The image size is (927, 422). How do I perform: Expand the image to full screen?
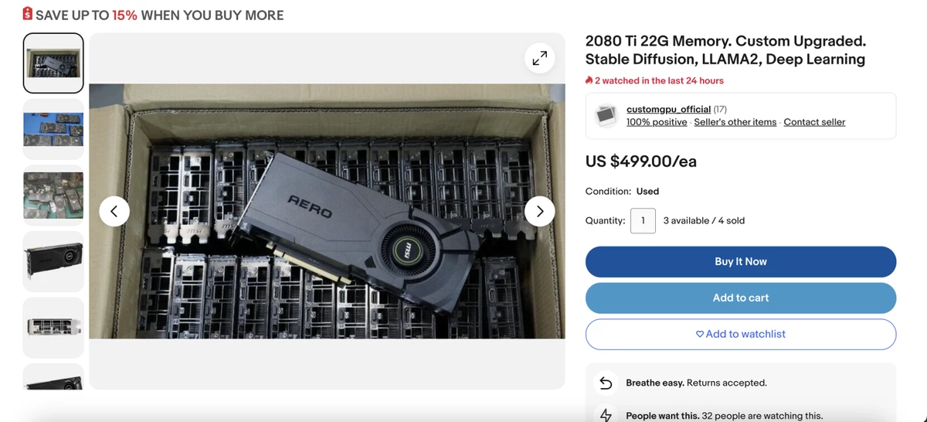539,58
